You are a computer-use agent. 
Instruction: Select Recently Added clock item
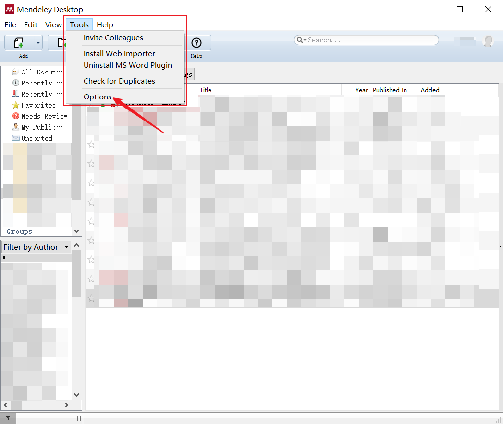pyautogui.click(x=37, y=83)
